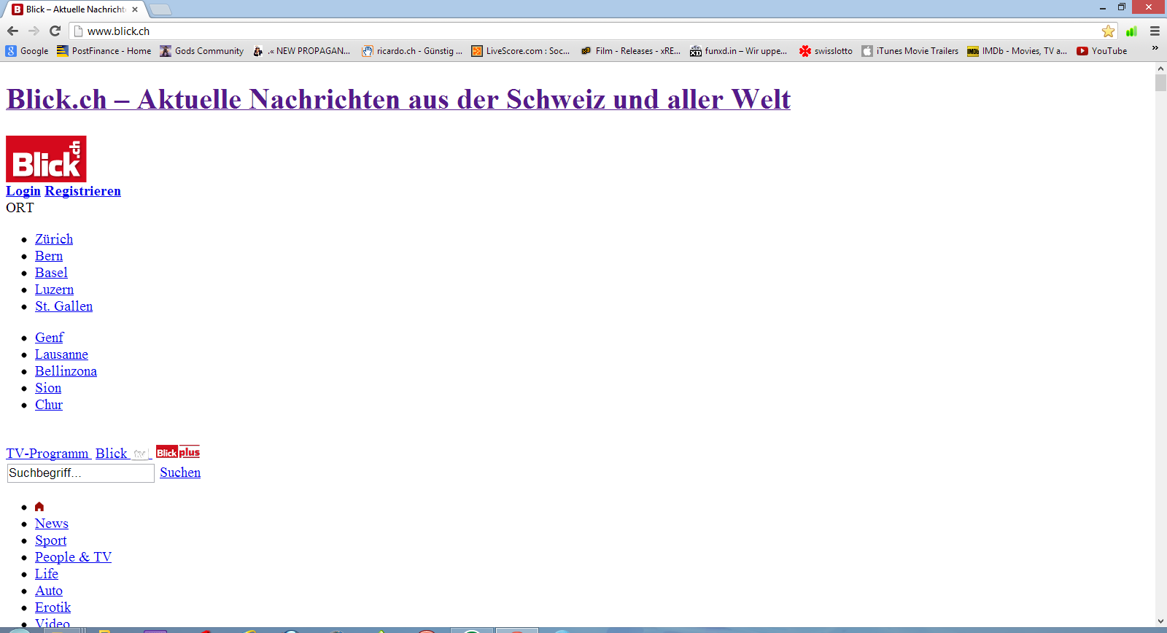Go to the Life section
Viewport: 1167px width, 633px height.
coord(47,574)
